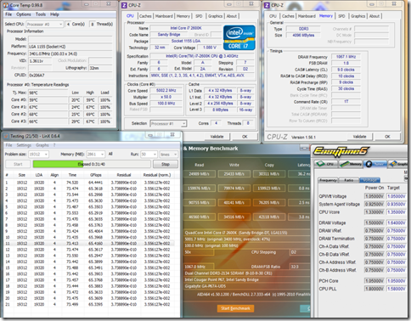Viewport: 411px width, 321px height.
Task: Open the LinX Memory (MiB) dropdown
Action: coord(96,155)
